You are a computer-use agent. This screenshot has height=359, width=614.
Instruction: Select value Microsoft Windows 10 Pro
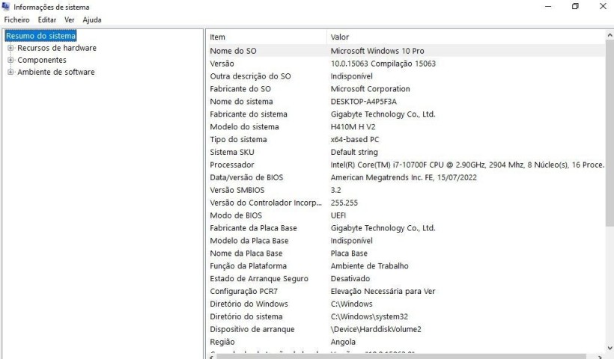tap(377, 51)
